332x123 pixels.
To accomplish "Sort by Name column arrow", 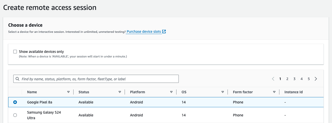I will 68,92.
